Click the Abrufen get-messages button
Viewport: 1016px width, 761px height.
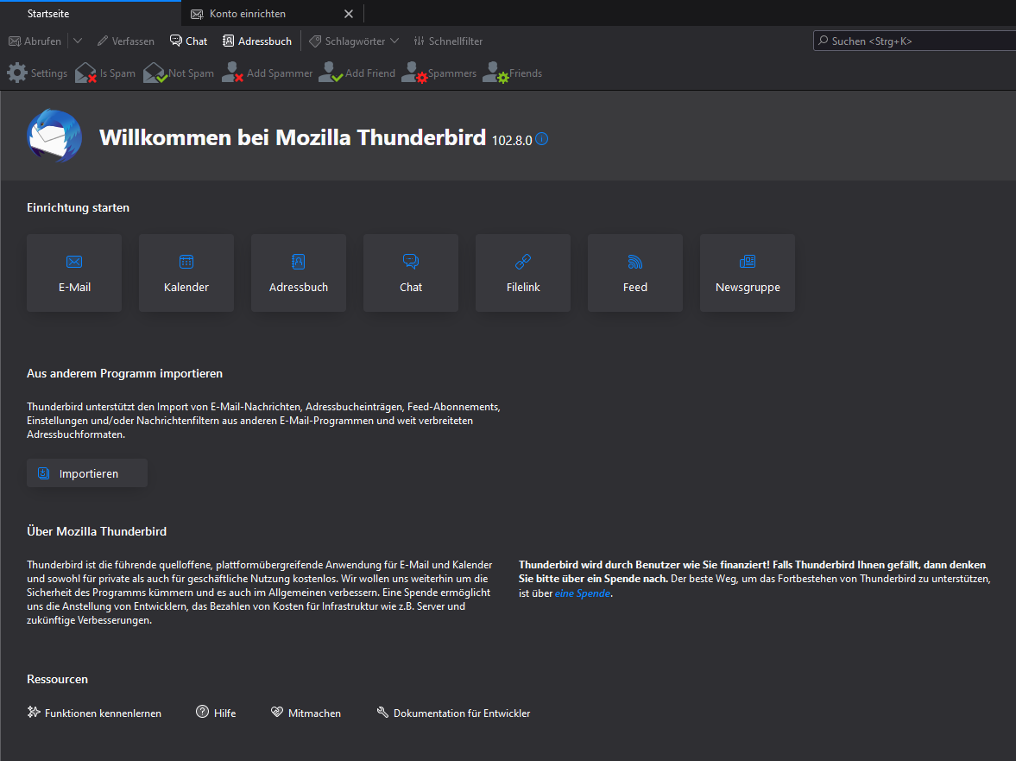point(35,41)
